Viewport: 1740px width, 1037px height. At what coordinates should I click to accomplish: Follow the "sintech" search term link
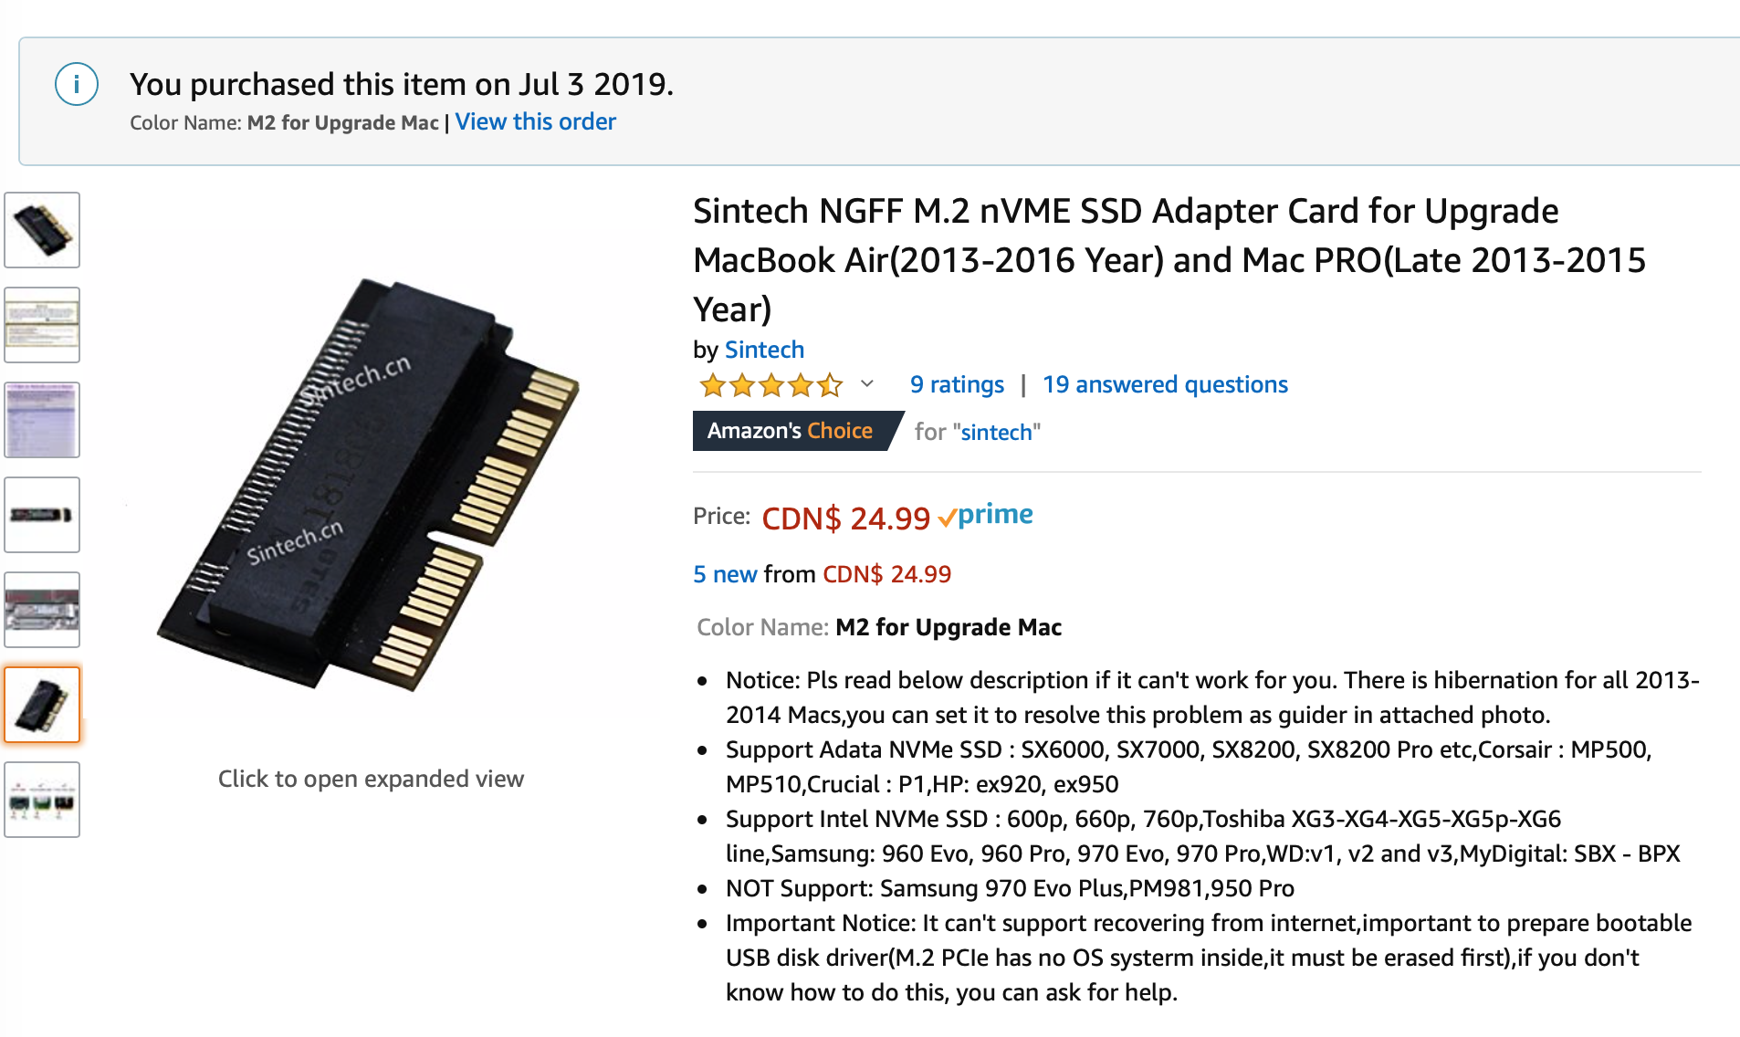pos(1000,432)
